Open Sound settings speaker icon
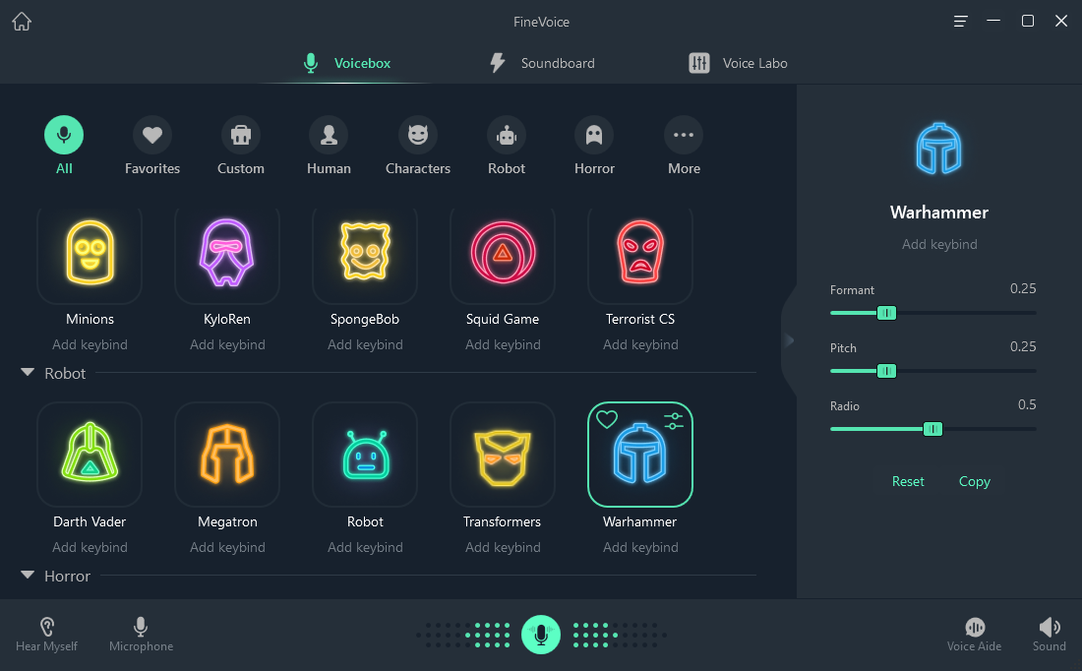The image size is (1082, 671). (1049, 635)
